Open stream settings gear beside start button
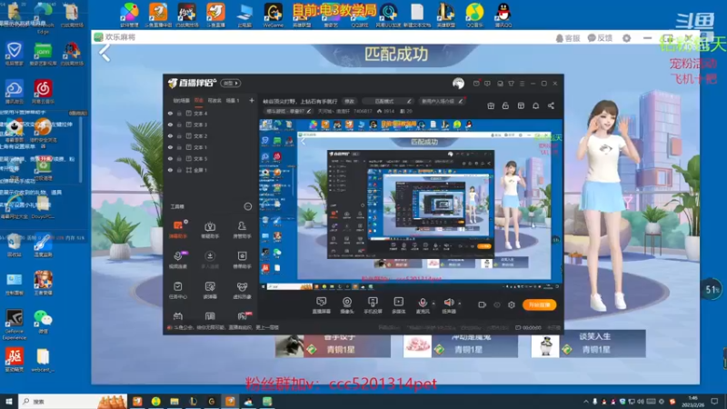This screenshot has width=727, height=409. tap(511, 304)
